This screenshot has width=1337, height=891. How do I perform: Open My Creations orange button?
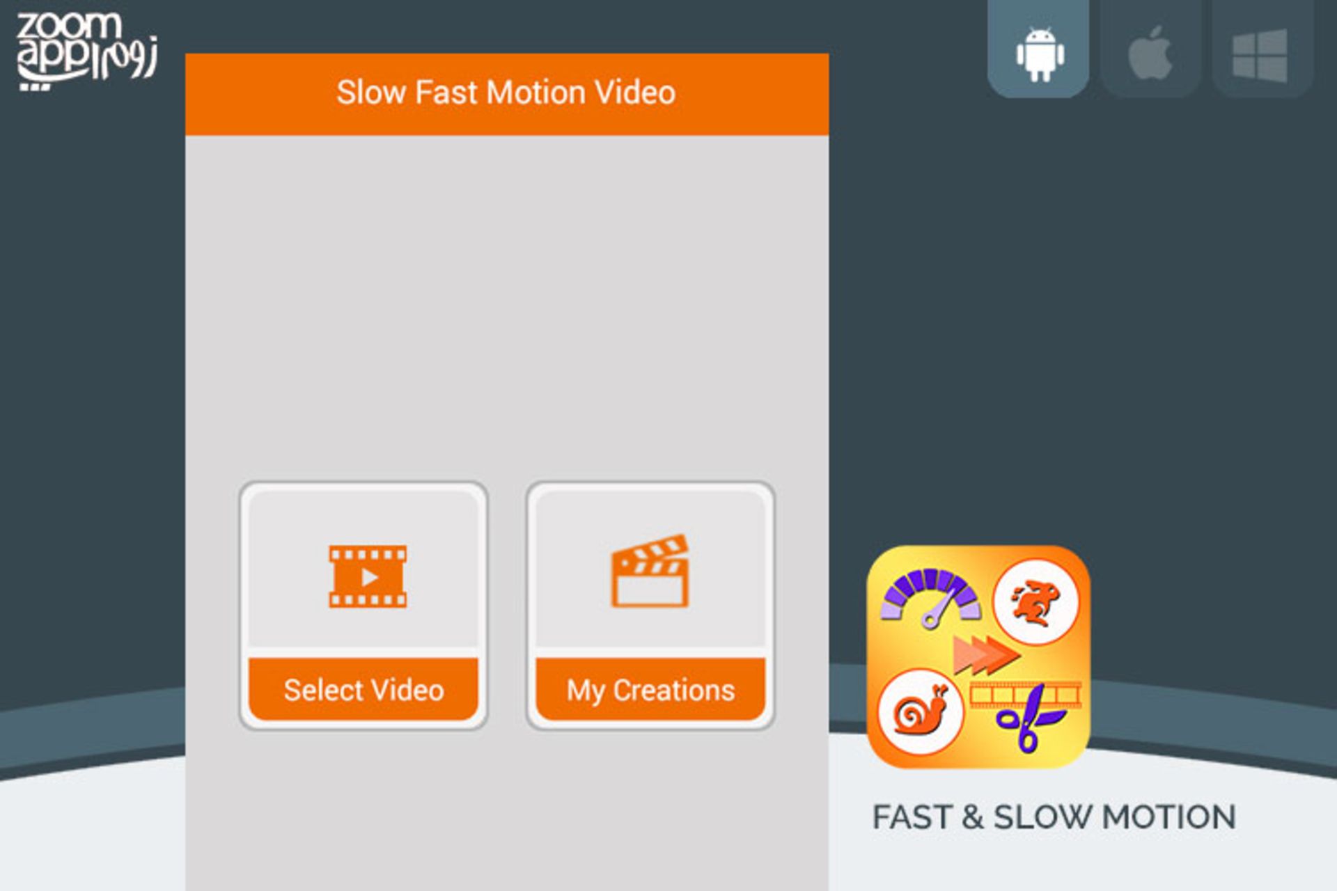[x=650, y=689]
